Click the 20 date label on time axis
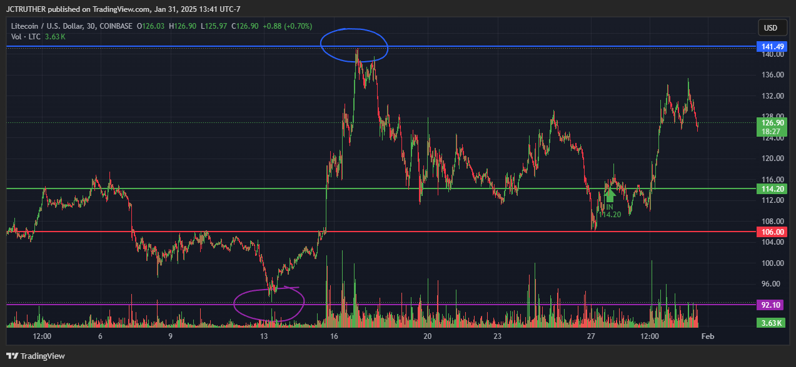Image resolution: width=796 pixels, height=367 pixels. click(428, 336)
